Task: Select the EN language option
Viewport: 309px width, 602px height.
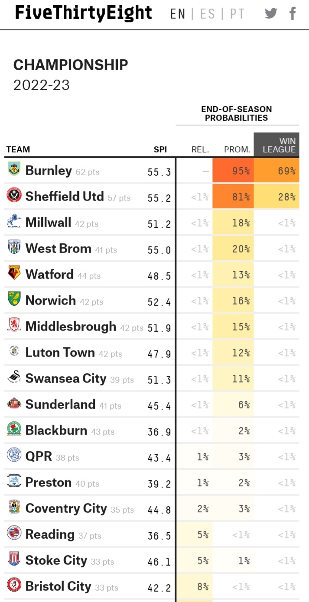Action: coord(178,14)
